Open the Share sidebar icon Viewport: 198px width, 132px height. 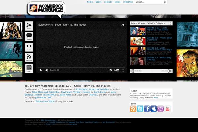[x=29, y=26]
